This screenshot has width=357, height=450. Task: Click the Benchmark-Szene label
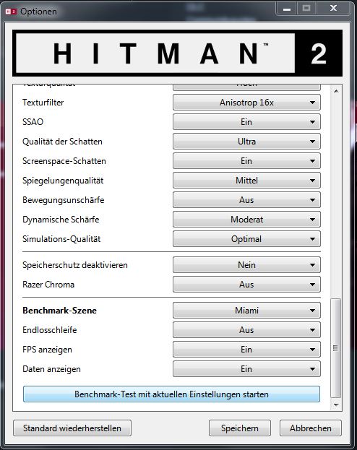click(x=59, y=311)
